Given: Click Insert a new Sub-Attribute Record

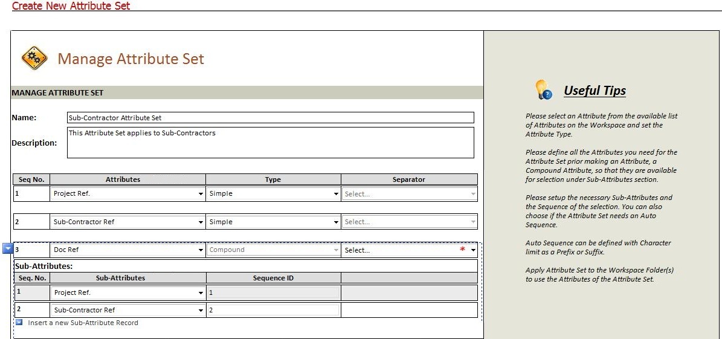Looking at the screenshot, I should pos(83,323).
